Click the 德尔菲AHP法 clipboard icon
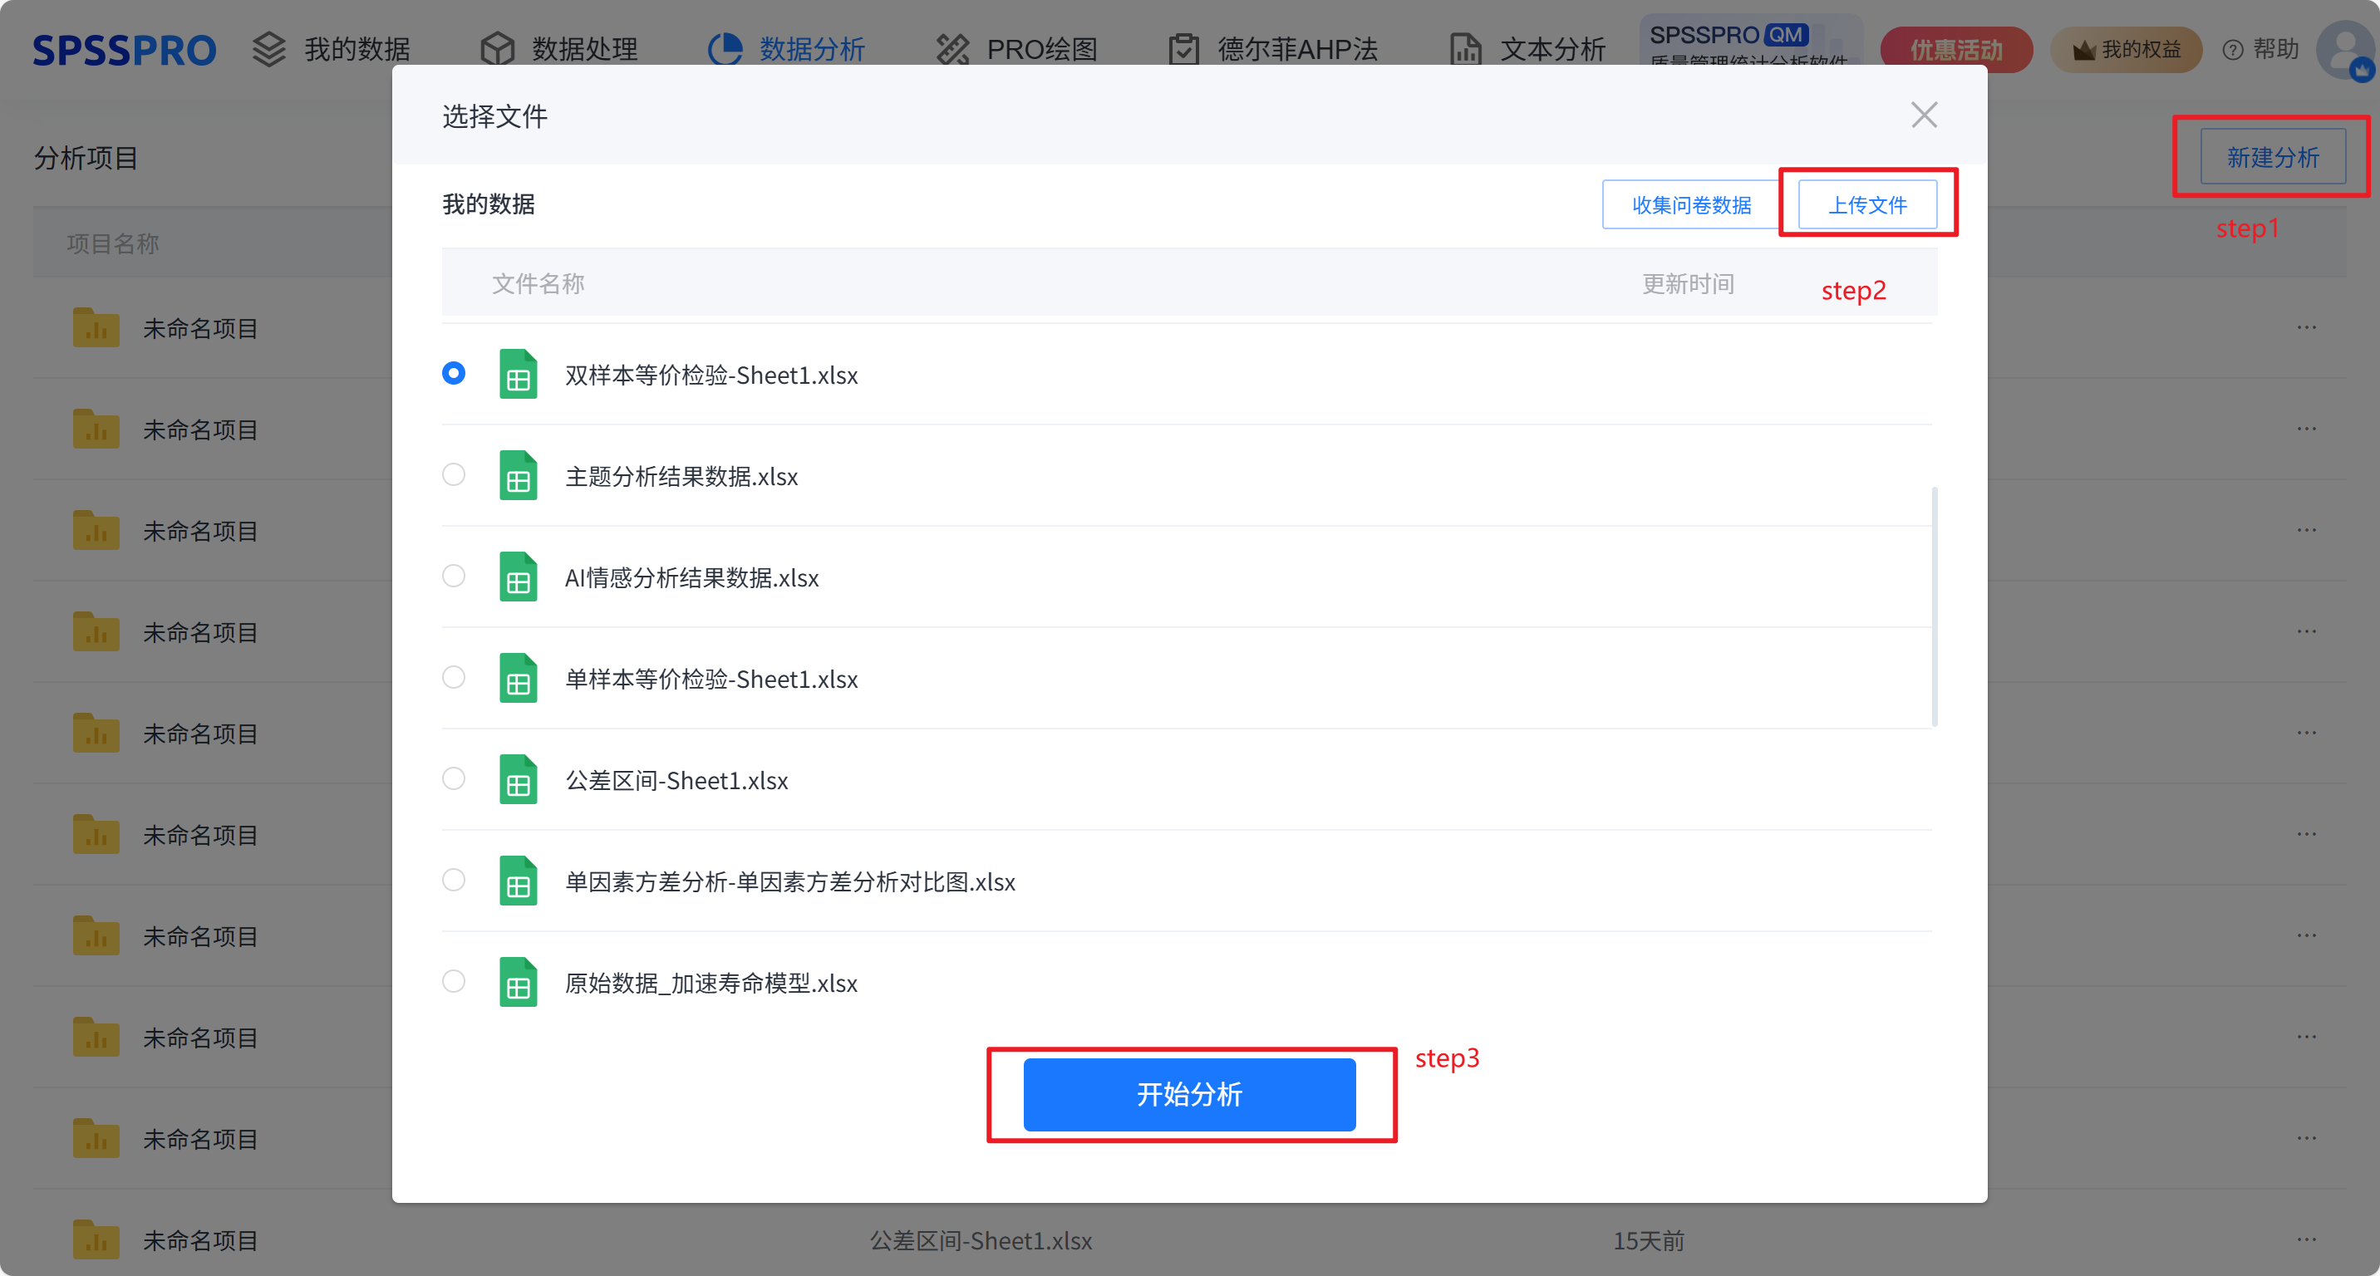The height and width of the screenshot is (1276, 2380). pyautogui.click(x=1183, y=49)
